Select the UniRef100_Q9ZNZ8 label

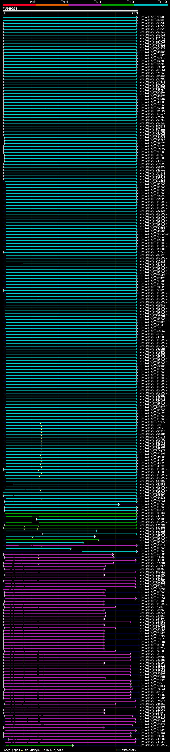coord(152,35)
